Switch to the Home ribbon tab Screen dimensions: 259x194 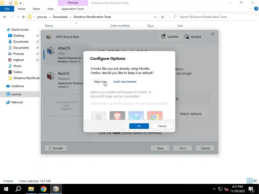tap(21, 9)
